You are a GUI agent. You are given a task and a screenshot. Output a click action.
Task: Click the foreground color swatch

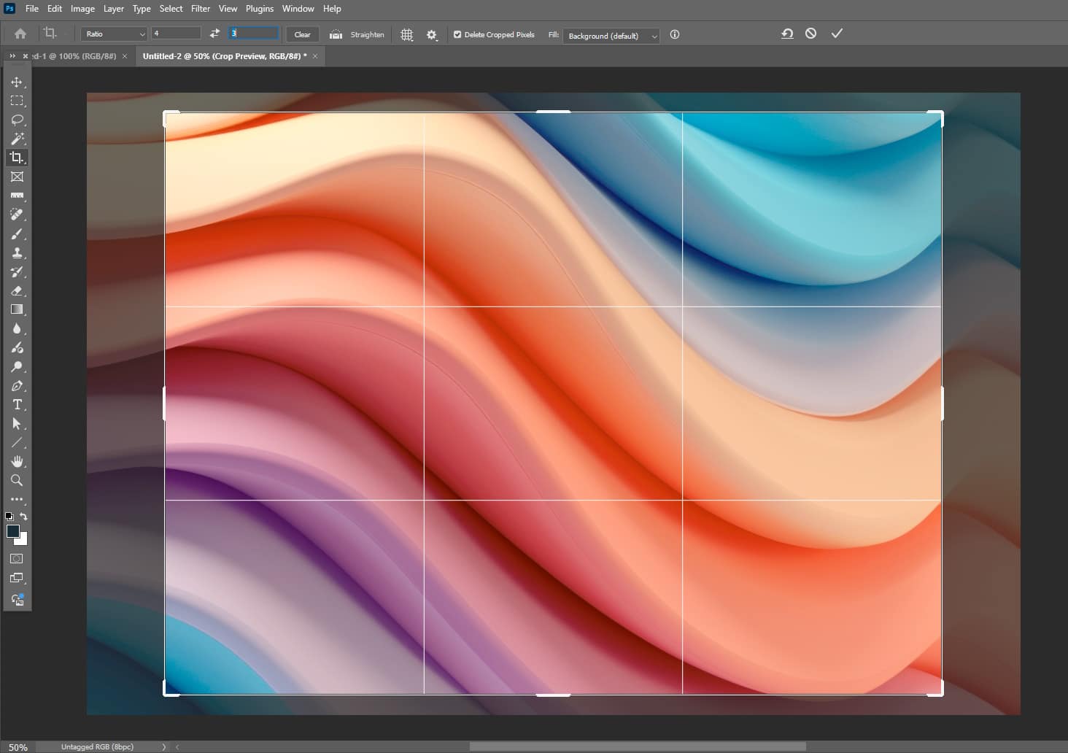click(12, 531)
